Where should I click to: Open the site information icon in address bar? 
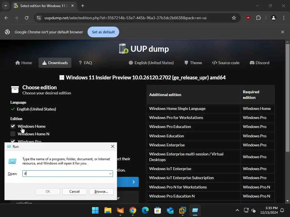(39, 18)
